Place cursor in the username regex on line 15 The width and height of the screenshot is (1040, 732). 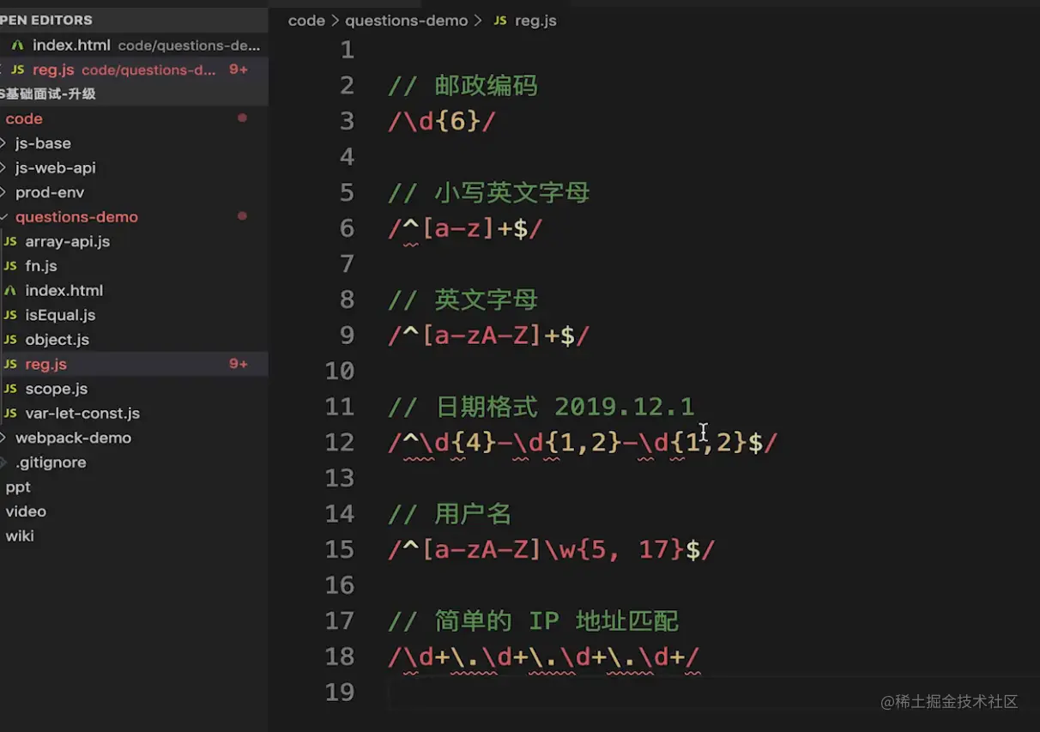coord(551,549)
